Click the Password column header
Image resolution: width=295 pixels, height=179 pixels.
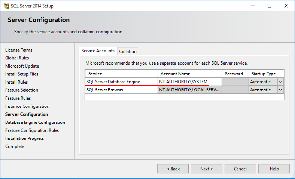tap(235, 74)
